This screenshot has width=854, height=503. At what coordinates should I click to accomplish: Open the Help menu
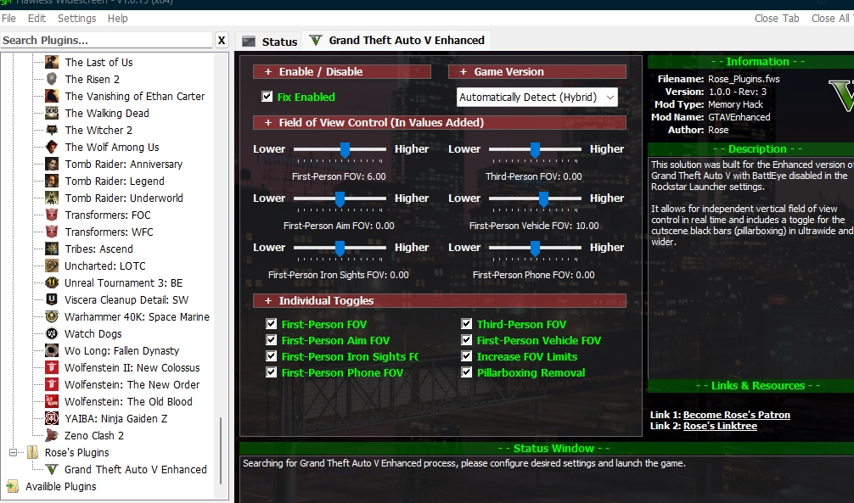pos(118,18)
